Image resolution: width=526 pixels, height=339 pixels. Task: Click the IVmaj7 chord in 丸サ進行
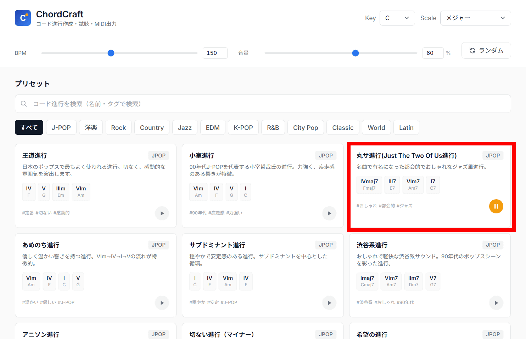[x=369, y=185]
